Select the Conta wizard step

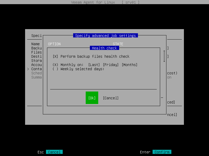37,69
